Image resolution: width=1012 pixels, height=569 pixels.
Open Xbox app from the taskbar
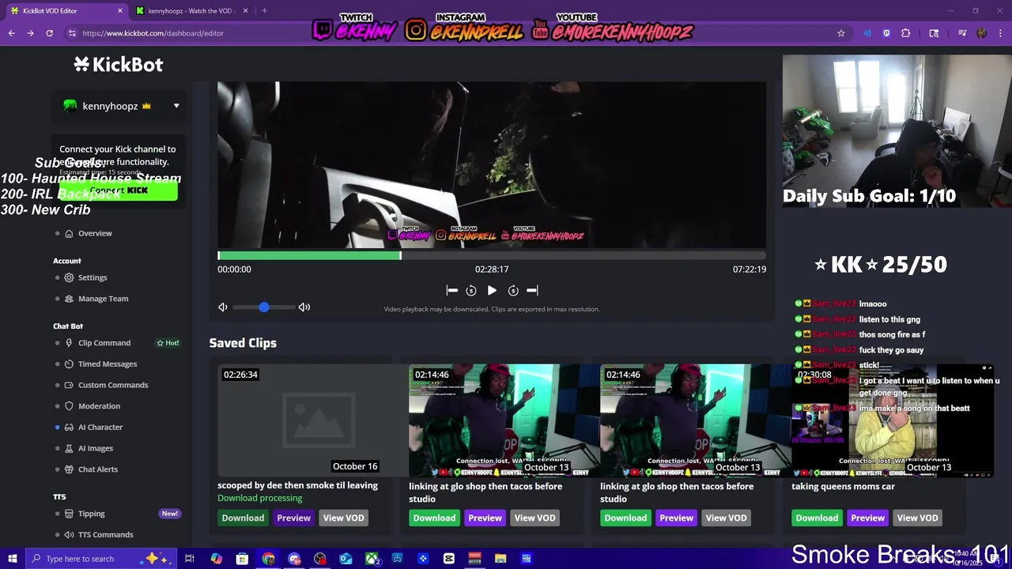click(372, 559)
